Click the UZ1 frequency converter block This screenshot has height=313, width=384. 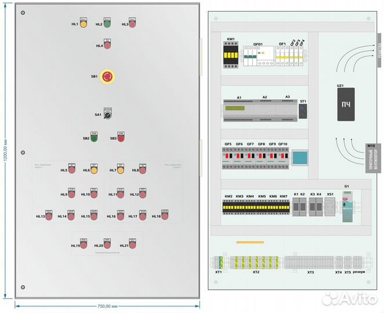(345, 104)
